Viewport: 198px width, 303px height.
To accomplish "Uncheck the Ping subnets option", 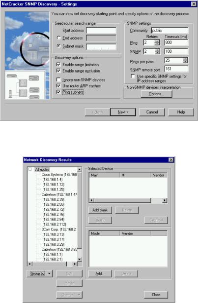I will pyautogui.click(x=58, y=92).
